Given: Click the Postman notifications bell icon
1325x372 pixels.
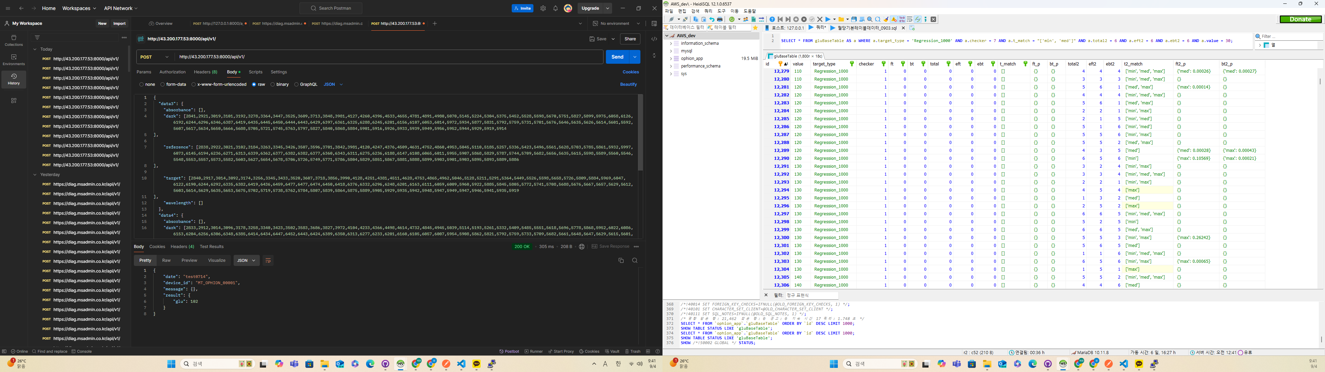Looking at the screenshot, I should point(556,8).
